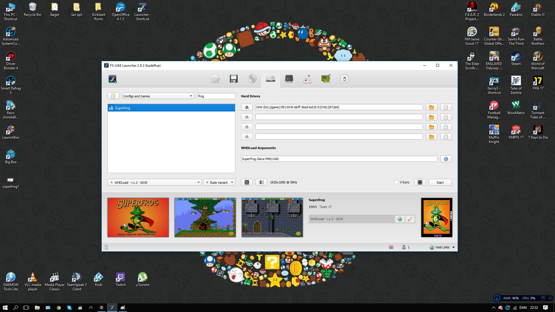
Task: Switch to the ROM and RAM chip tab
Action: coord(289,79)
